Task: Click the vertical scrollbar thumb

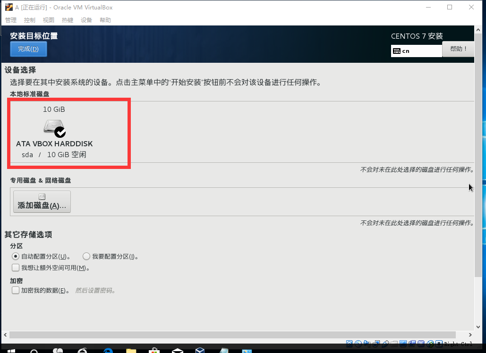Action: pos(478,155)
